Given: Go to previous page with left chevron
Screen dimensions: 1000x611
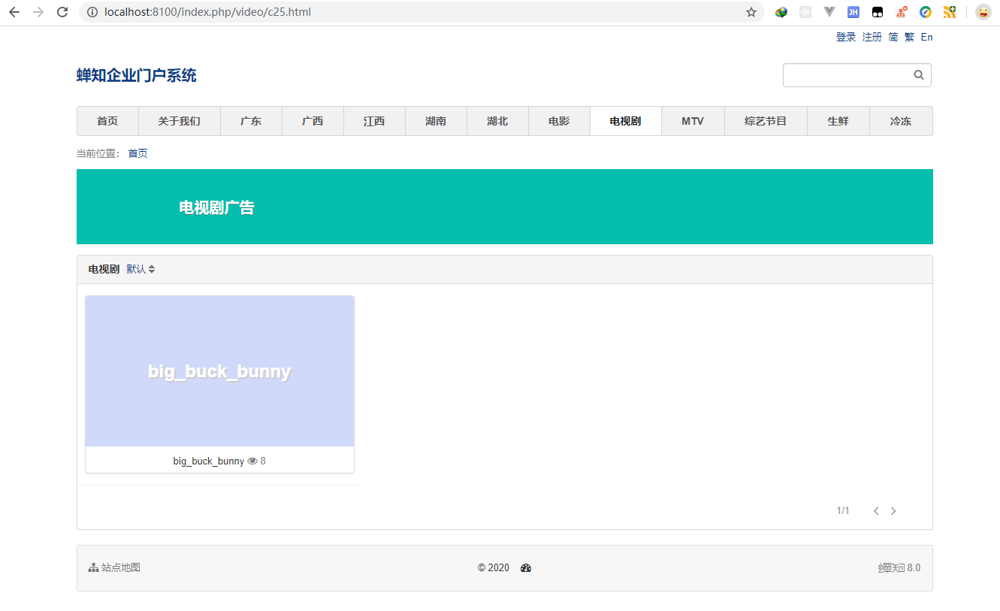Looking at the screenshot, I should 876,511.
